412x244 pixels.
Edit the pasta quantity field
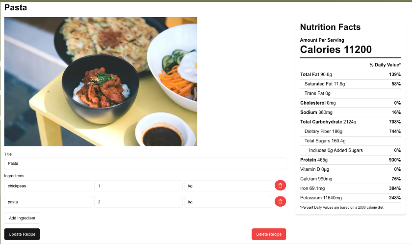coord(138,202)
